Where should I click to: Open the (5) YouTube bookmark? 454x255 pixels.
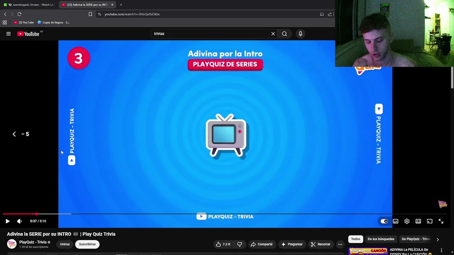24,22
